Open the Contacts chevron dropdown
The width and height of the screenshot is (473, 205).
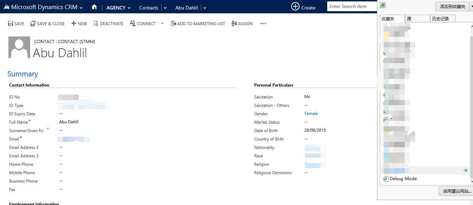(x=165, y=8)
